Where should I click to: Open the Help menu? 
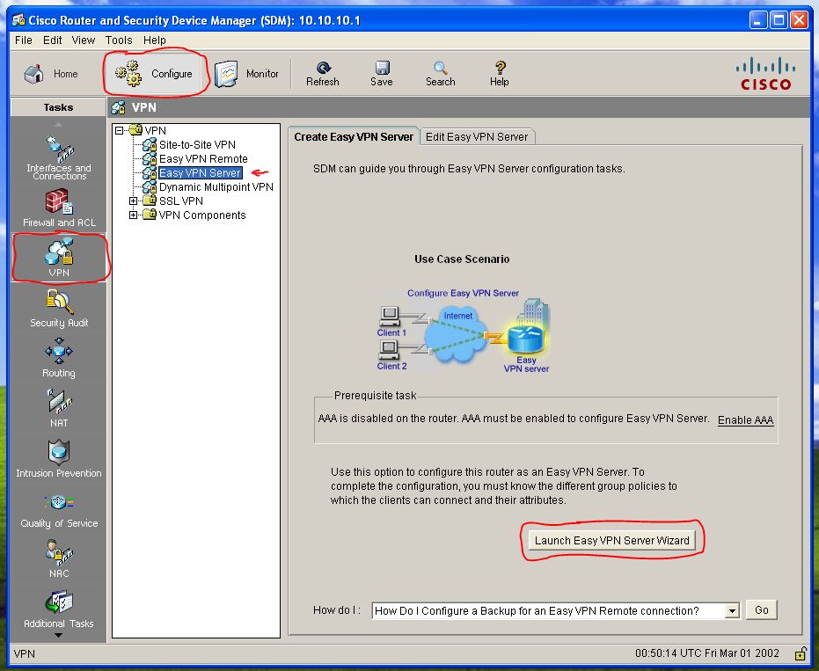(x=155, y=40)
